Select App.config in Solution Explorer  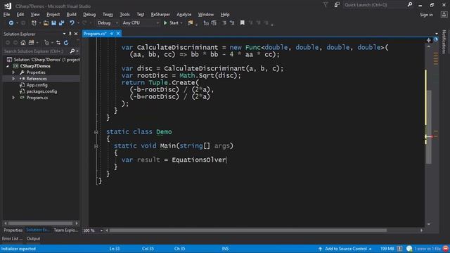tap(37, 85)
